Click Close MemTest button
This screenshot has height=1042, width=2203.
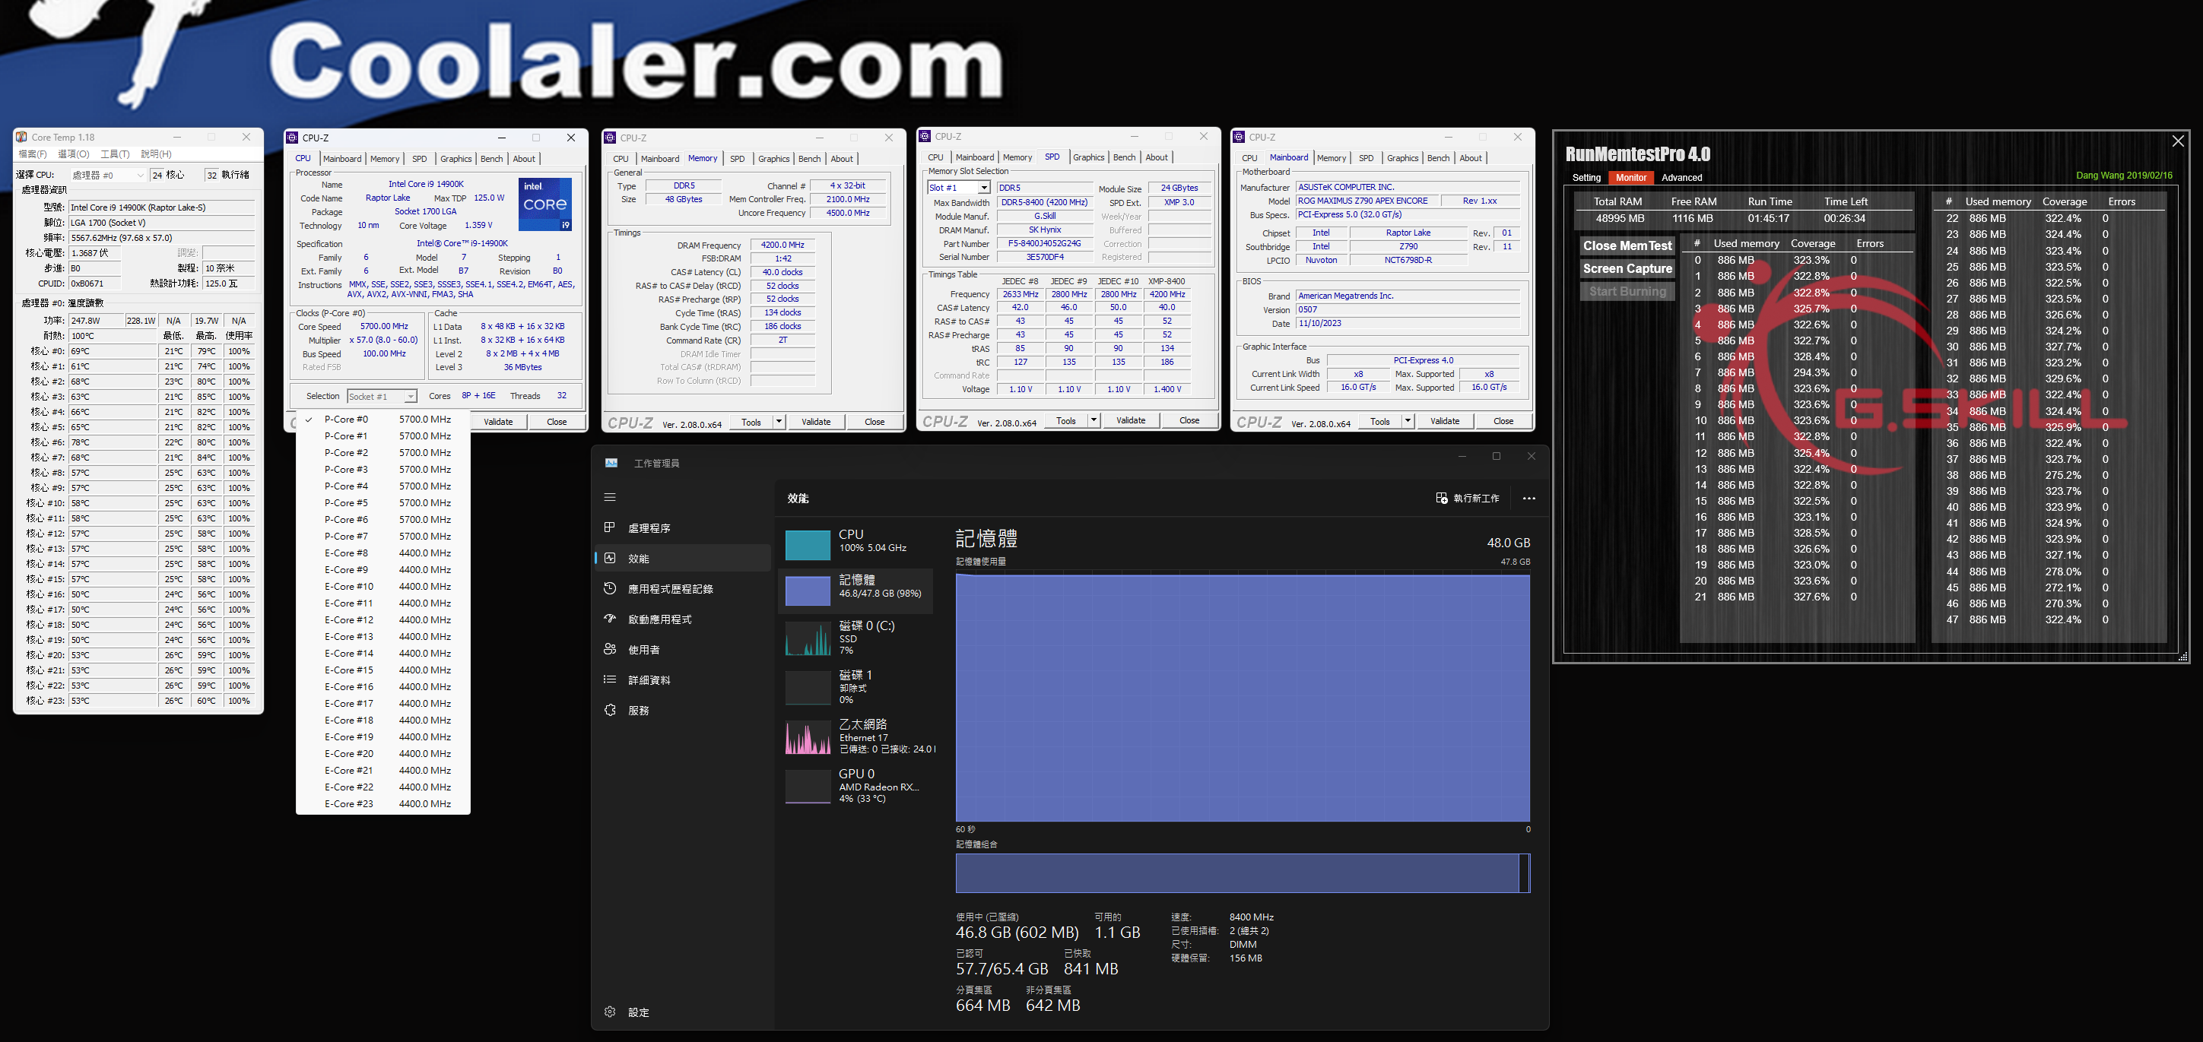[x=1627, y=246]
